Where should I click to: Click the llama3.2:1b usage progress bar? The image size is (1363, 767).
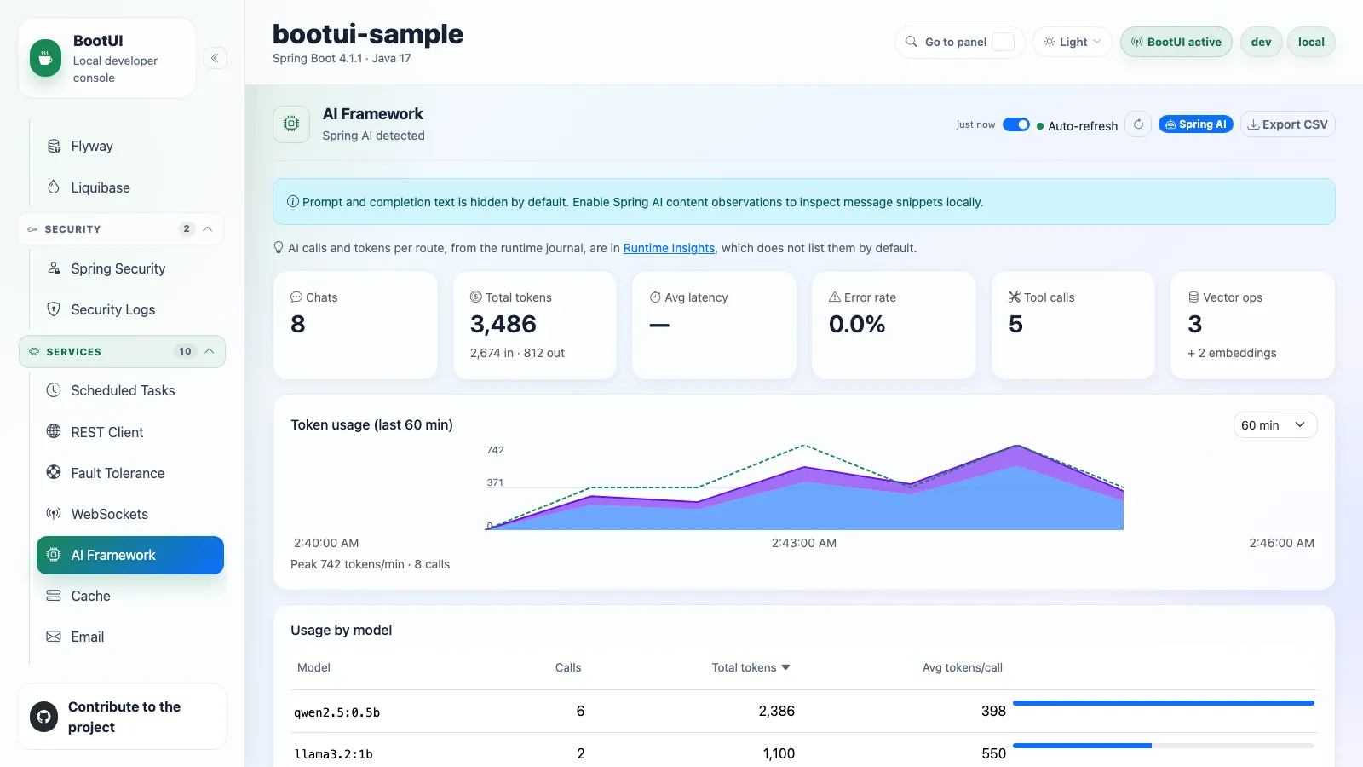pyautogui.click(x=1164, y=746)
